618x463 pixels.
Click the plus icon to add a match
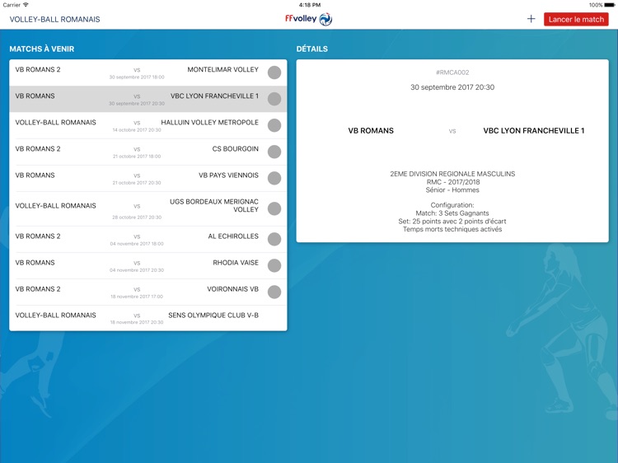click(531, 19)
